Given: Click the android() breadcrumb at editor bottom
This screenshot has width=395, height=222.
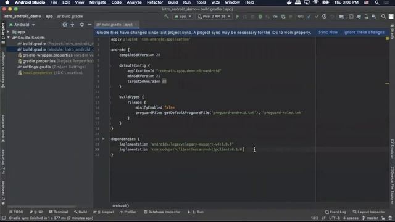Looking at the screenshot, I should [x=121, y=205].
